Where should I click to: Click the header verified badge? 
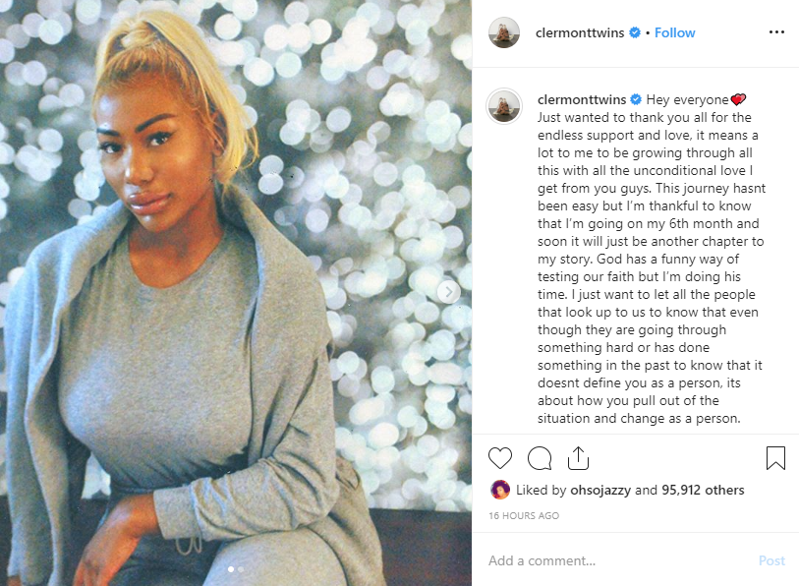pyautogui.click(x=635, y=32)
